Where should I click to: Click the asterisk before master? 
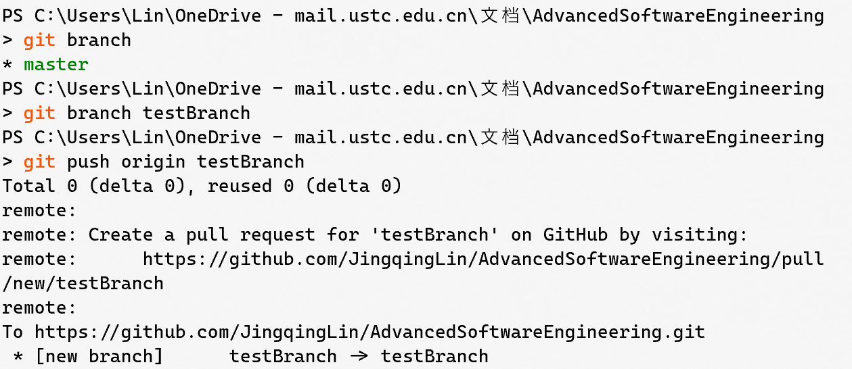click(x=7, y=64)
